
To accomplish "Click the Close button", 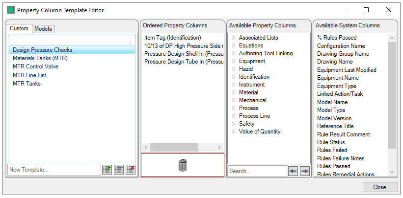I will pyautogui.click(x=379, y=187).
